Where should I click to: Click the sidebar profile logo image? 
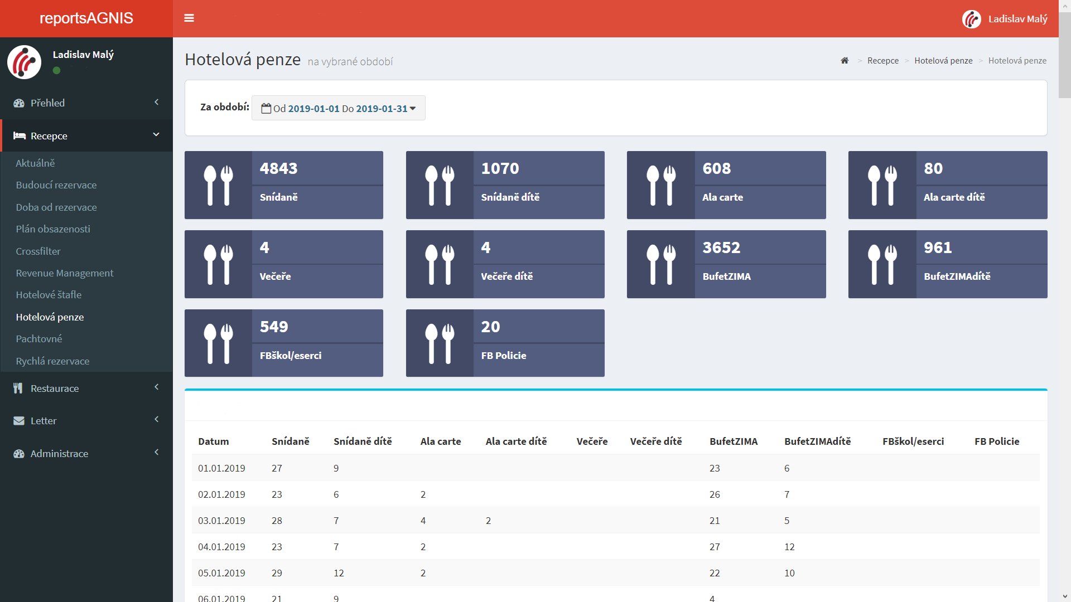pyautogui.click(x=24, y=62)
